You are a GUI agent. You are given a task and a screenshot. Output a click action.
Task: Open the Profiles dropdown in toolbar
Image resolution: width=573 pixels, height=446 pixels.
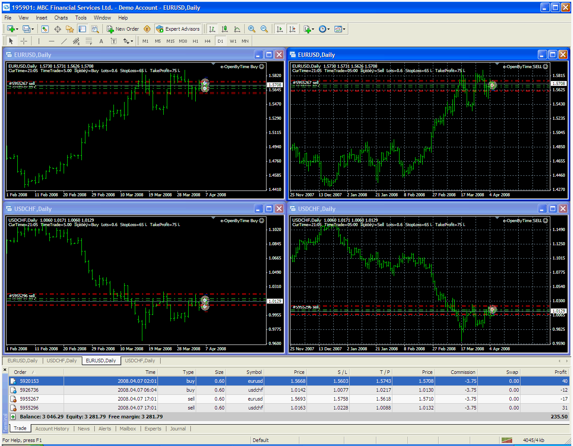click(x=28, y=29)
